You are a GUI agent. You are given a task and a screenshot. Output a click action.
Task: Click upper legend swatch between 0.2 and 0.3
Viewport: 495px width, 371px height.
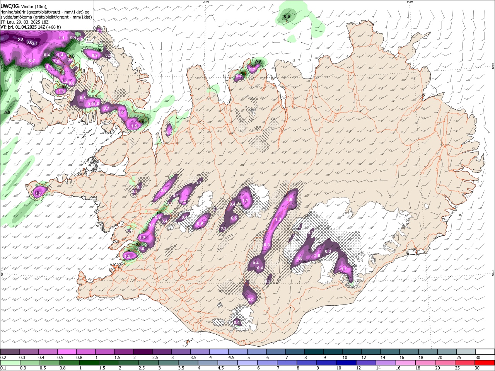(x=10, y=352)
